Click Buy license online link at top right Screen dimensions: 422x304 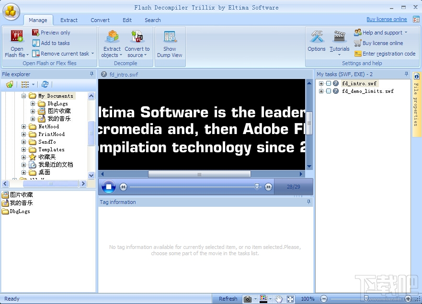pos(387,19)
